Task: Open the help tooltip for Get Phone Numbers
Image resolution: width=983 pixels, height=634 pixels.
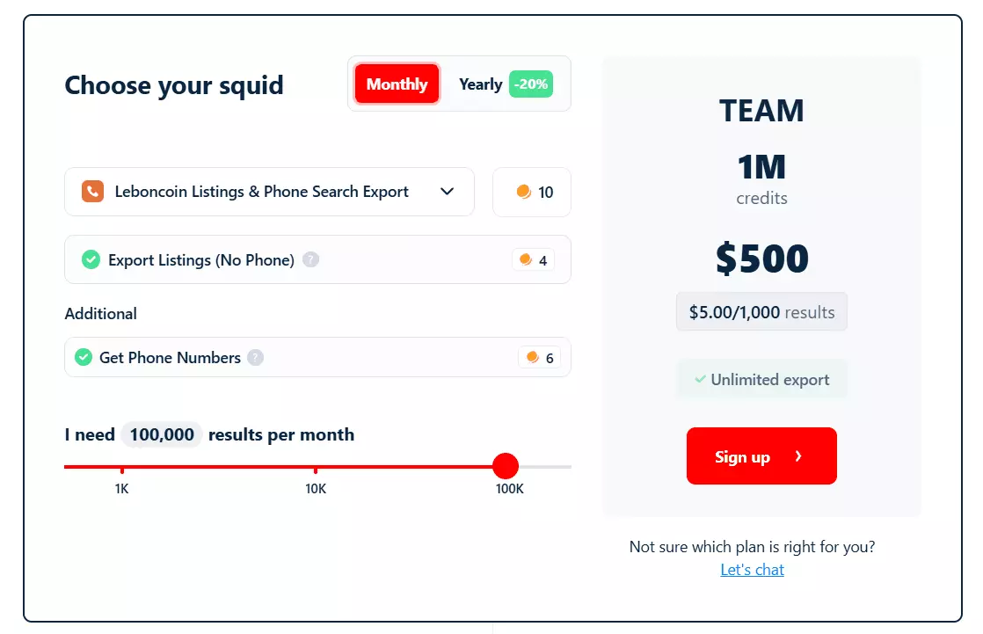Action: [x=255, y=357]
